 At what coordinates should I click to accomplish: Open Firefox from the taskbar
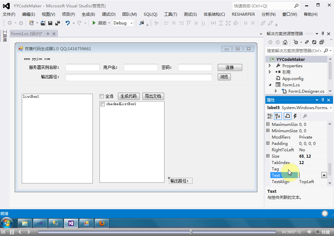[x=102, y=223]
